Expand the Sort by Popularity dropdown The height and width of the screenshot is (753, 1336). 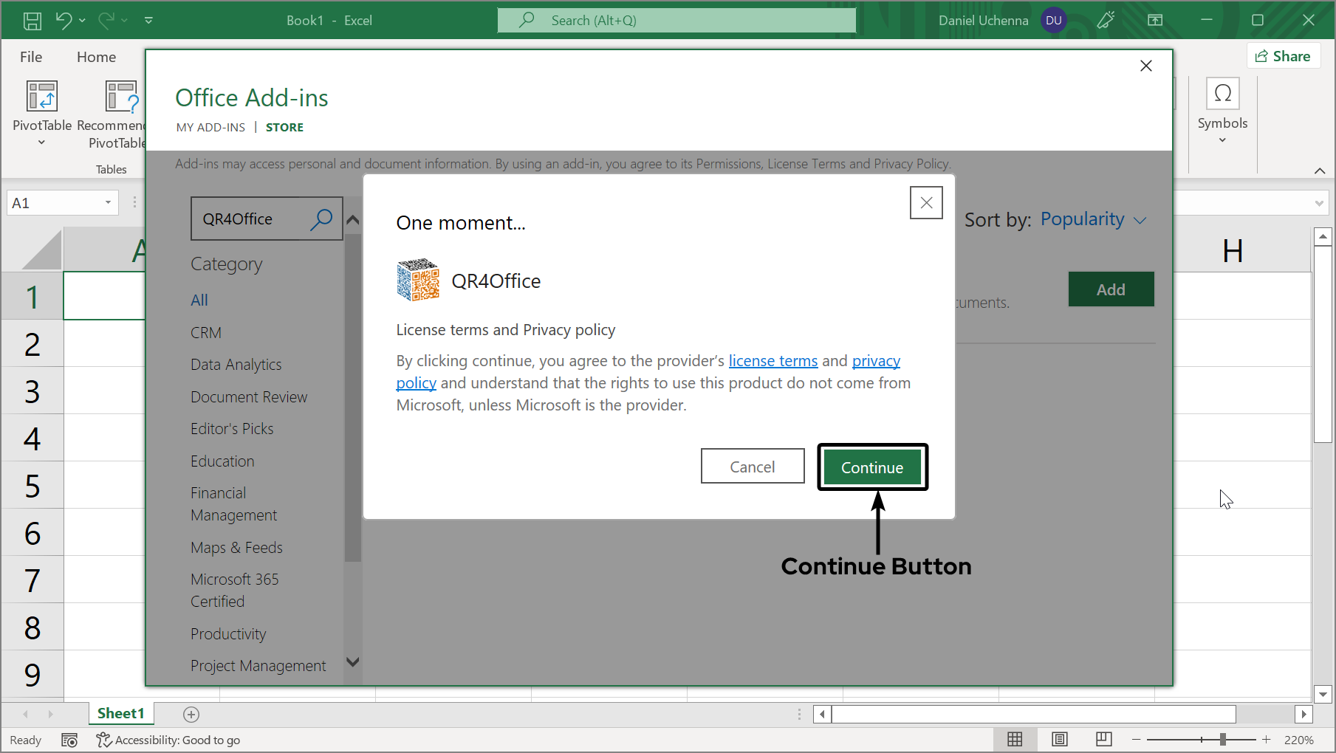(1093, 220)
